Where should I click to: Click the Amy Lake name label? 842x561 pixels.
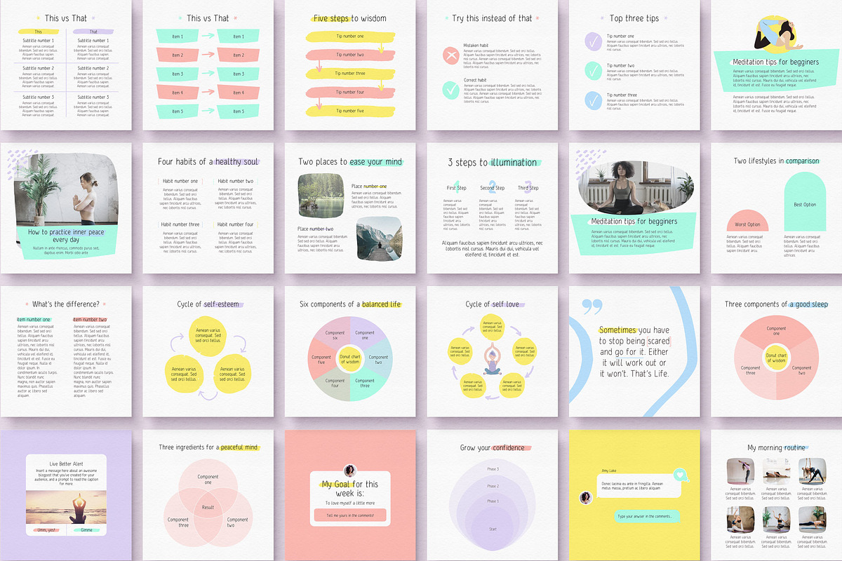pyautogui.click(x=609, y=471)
